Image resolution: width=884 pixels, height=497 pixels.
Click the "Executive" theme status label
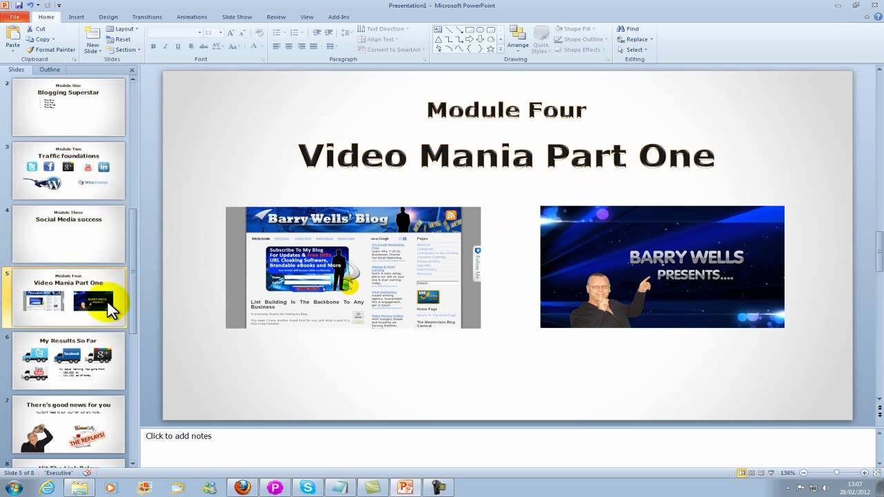59,473
